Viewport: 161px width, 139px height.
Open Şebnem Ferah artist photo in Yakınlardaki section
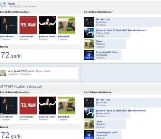point(47,106)
